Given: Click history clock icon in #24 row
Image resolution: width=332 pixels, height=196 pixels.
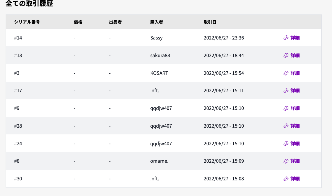Looking at the screenshot, I should pyautogui.click(x=286, y=144).
